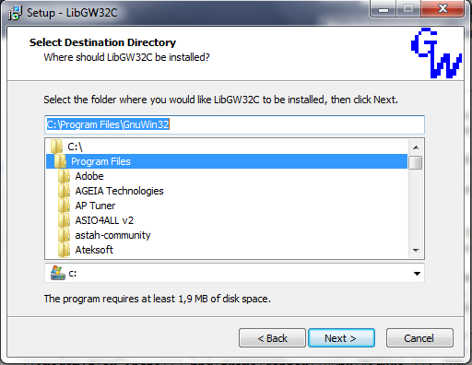Screen dimensions: 472x365
Task: Open the drive selection dropdown arrow
Action: pos(417,274)
